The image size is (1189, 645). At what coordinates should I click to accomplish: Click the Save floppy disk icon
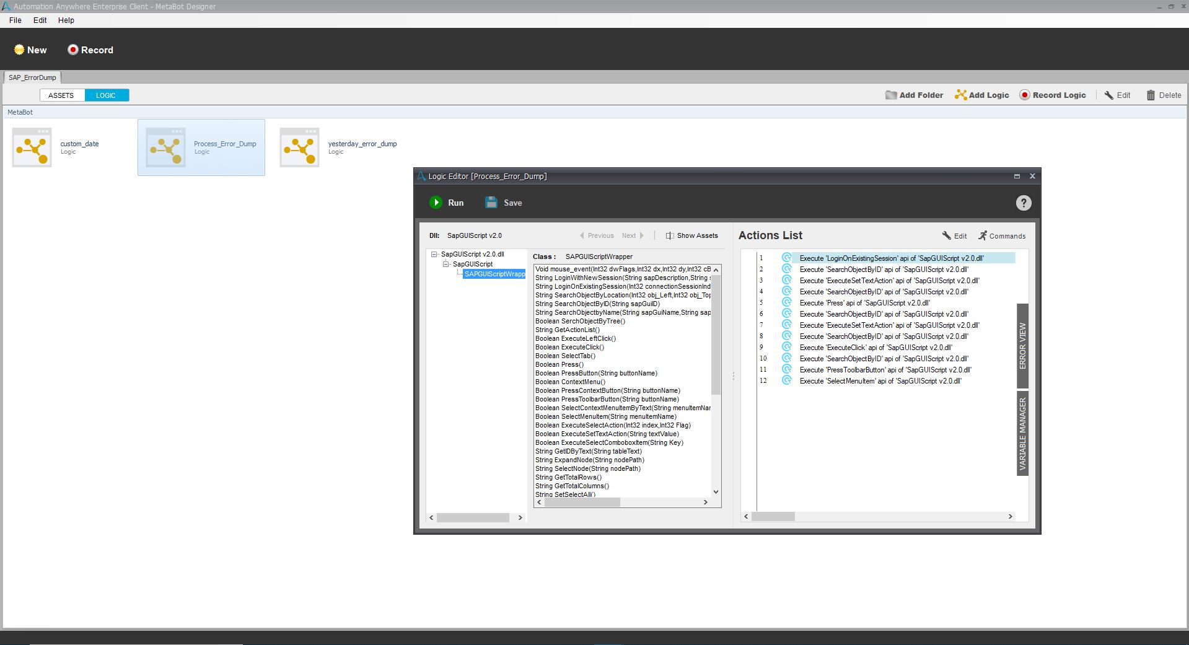(x=491, y=203)
